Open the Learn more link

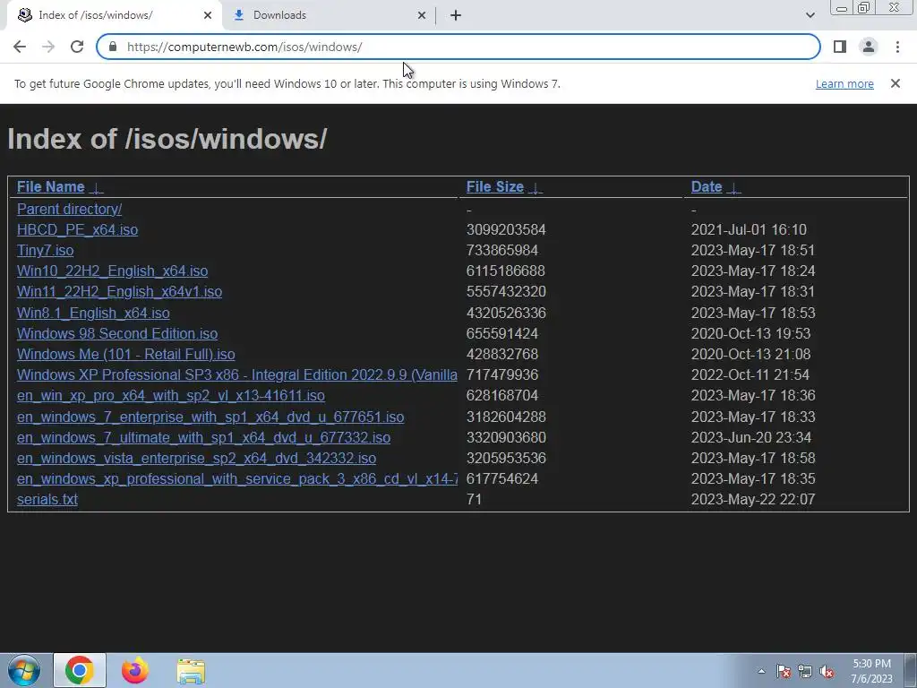pos(844,83)
